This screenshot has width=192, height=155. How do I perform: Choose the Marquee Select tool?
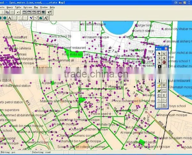click(x=164, y=53)
